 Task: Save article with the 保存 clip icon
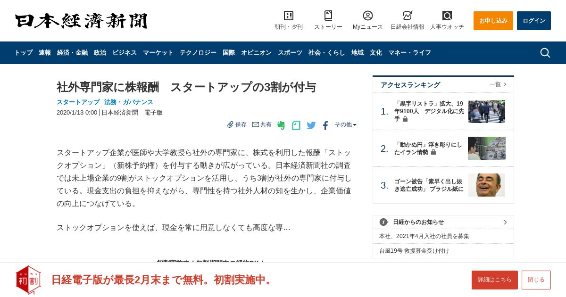pos(230,124)
